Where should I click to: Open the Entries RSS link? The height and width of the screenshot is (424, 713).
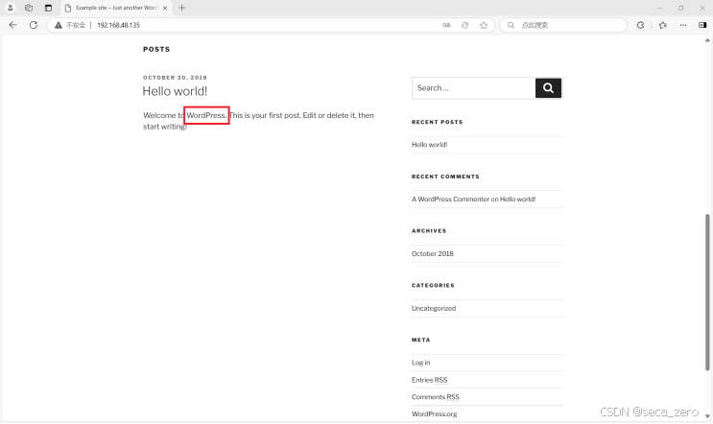(429, 380)
